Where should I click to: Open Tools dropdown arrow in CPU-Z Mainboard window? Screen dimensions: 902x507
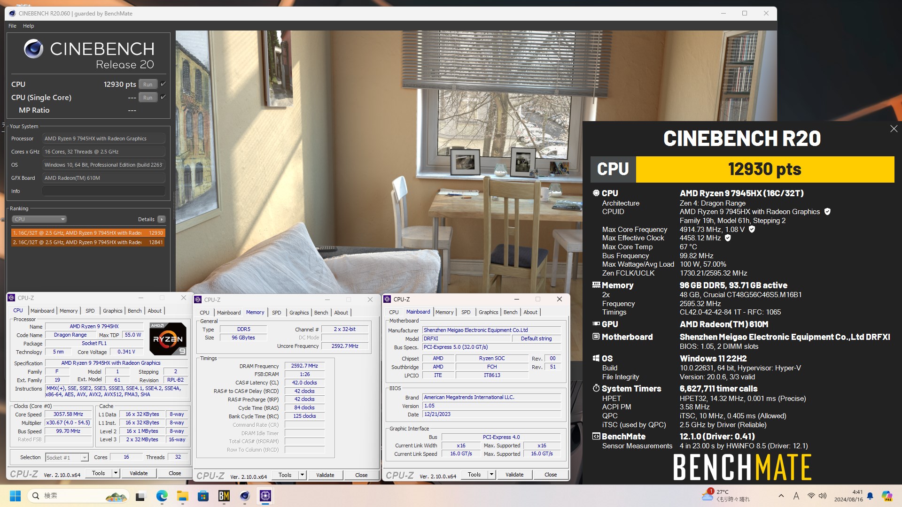tap(491, 475)
